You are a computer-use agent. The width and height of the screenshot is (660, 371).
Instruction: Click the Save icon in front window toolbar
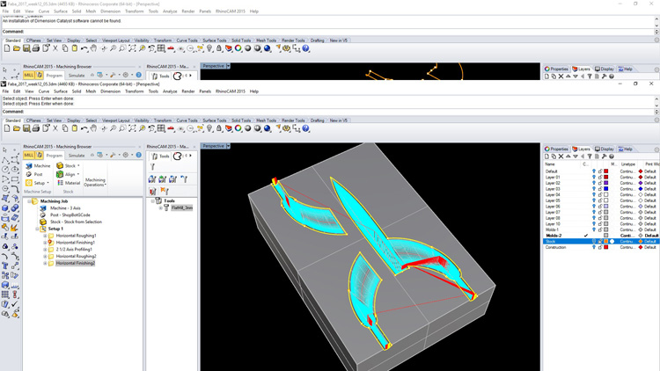[x=26, y=128]
